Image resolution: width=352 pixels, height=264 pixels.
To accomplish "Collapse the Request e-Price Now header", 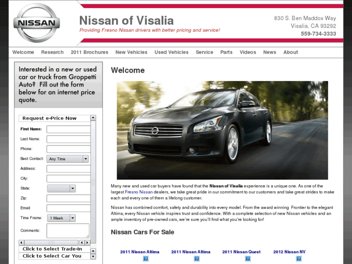I will click(55, 118).
